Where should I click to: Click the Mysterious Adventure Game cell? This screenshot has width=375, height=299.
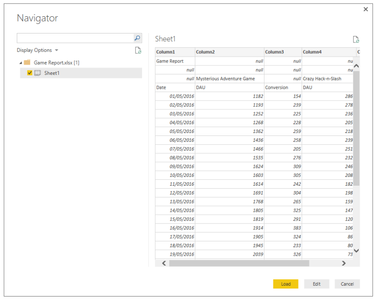[x=229, y=79]
